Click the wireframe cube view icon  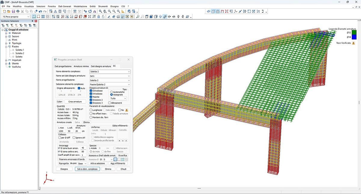[x=147, y=17]
